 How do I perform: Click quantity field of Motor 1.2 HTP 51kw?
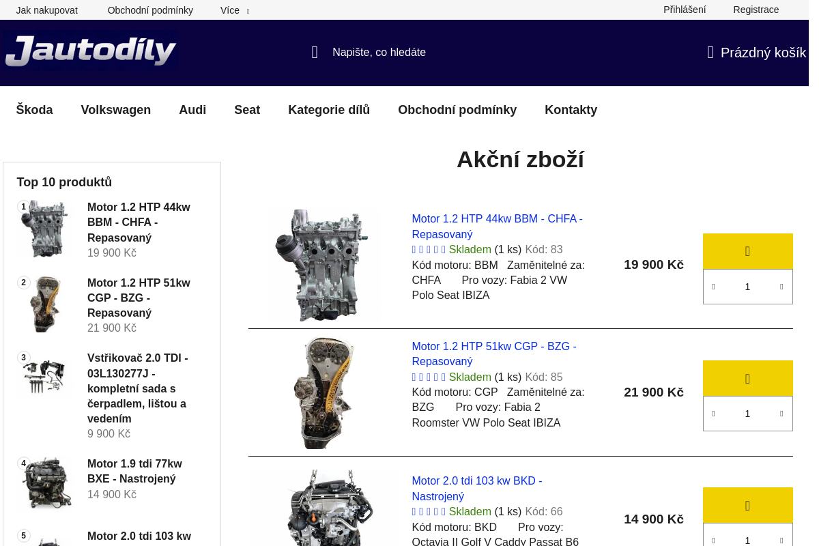[x=747, y=414]
